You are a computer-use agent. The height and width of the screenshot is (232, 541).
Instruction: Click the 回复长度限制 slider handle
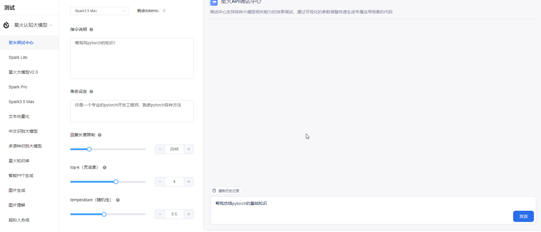[x=89, y=149]
